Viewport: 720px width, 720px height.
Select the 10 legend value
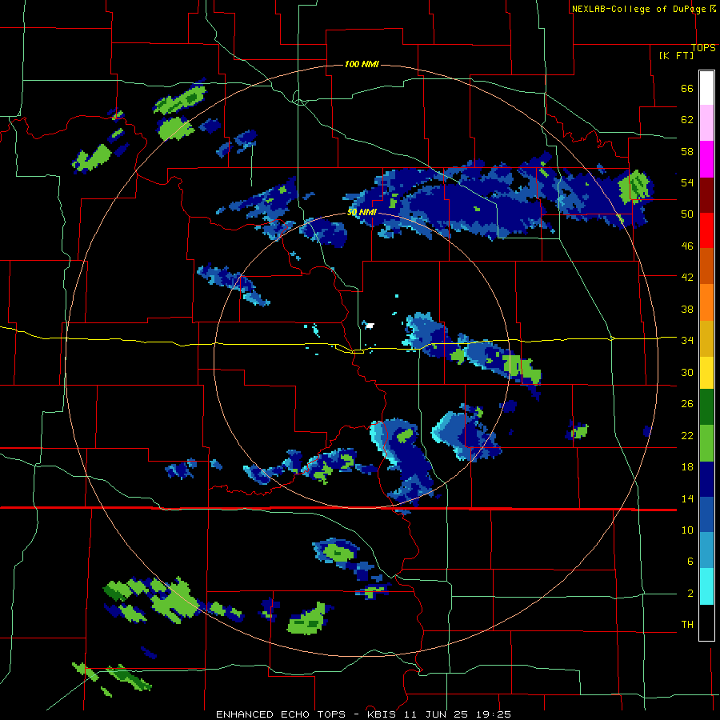687,530
